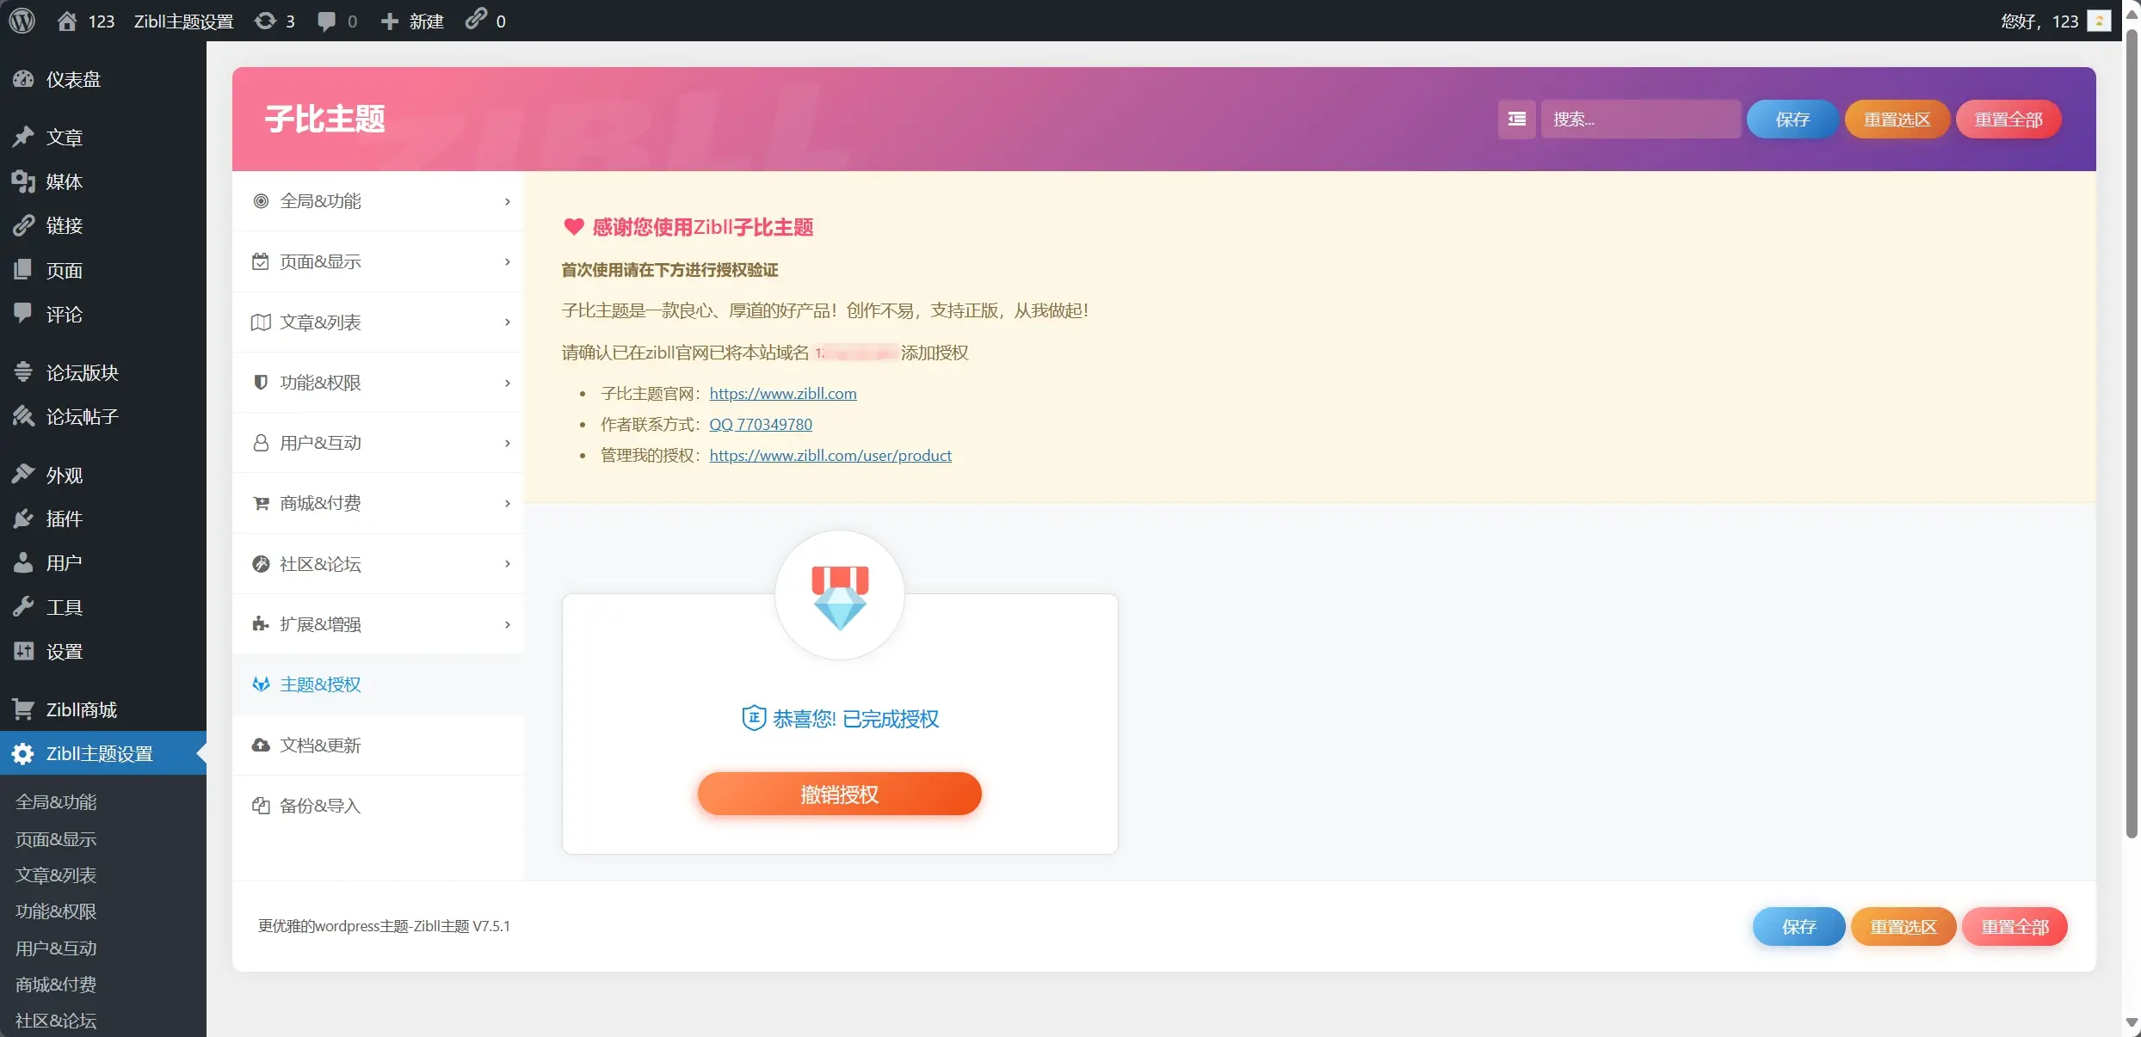Expand the 用户&互动 section chevron
Image resolution: width=2141 pixels, height=1037 pixels.
click(508, 443)
